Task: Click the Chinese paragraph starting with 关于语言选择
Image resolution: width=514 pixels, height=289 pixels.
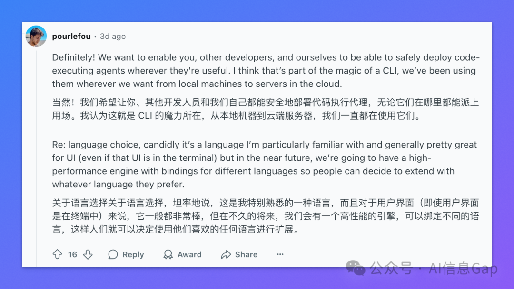Action: [266, 216]
